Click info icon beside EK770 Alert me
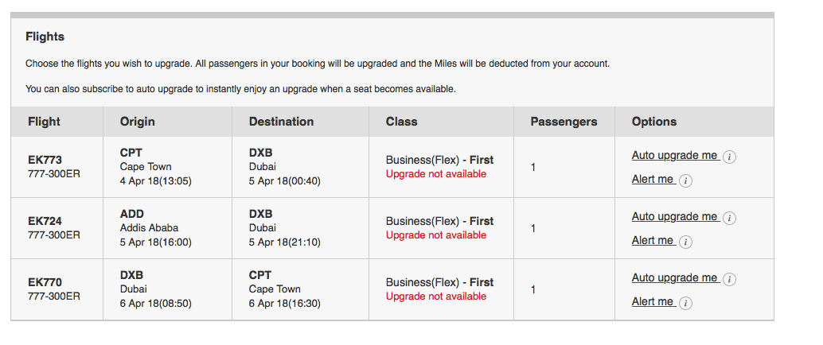This screenshot has width=823, height=345. coord(685,303)
